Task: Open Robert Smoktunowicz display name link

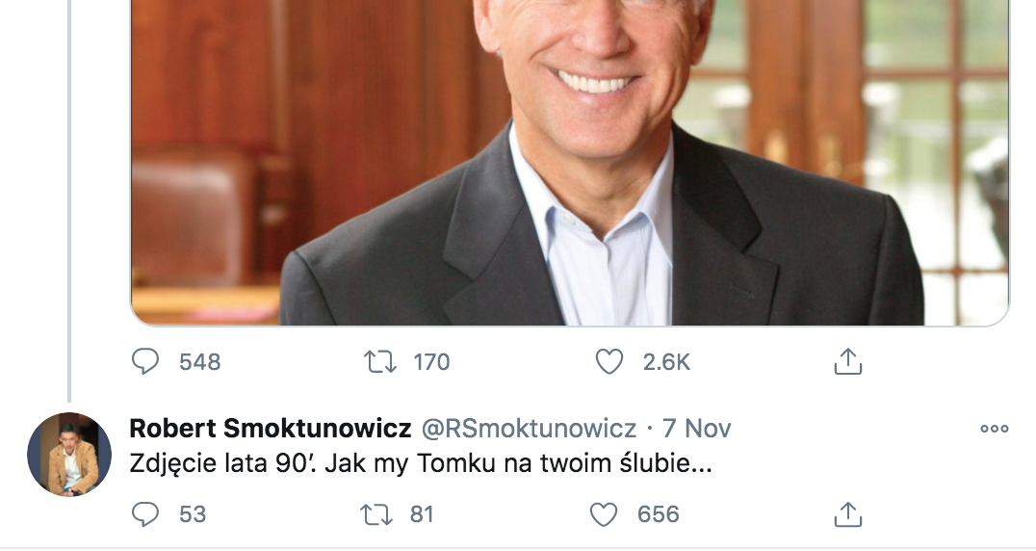Action: point(271,428)
